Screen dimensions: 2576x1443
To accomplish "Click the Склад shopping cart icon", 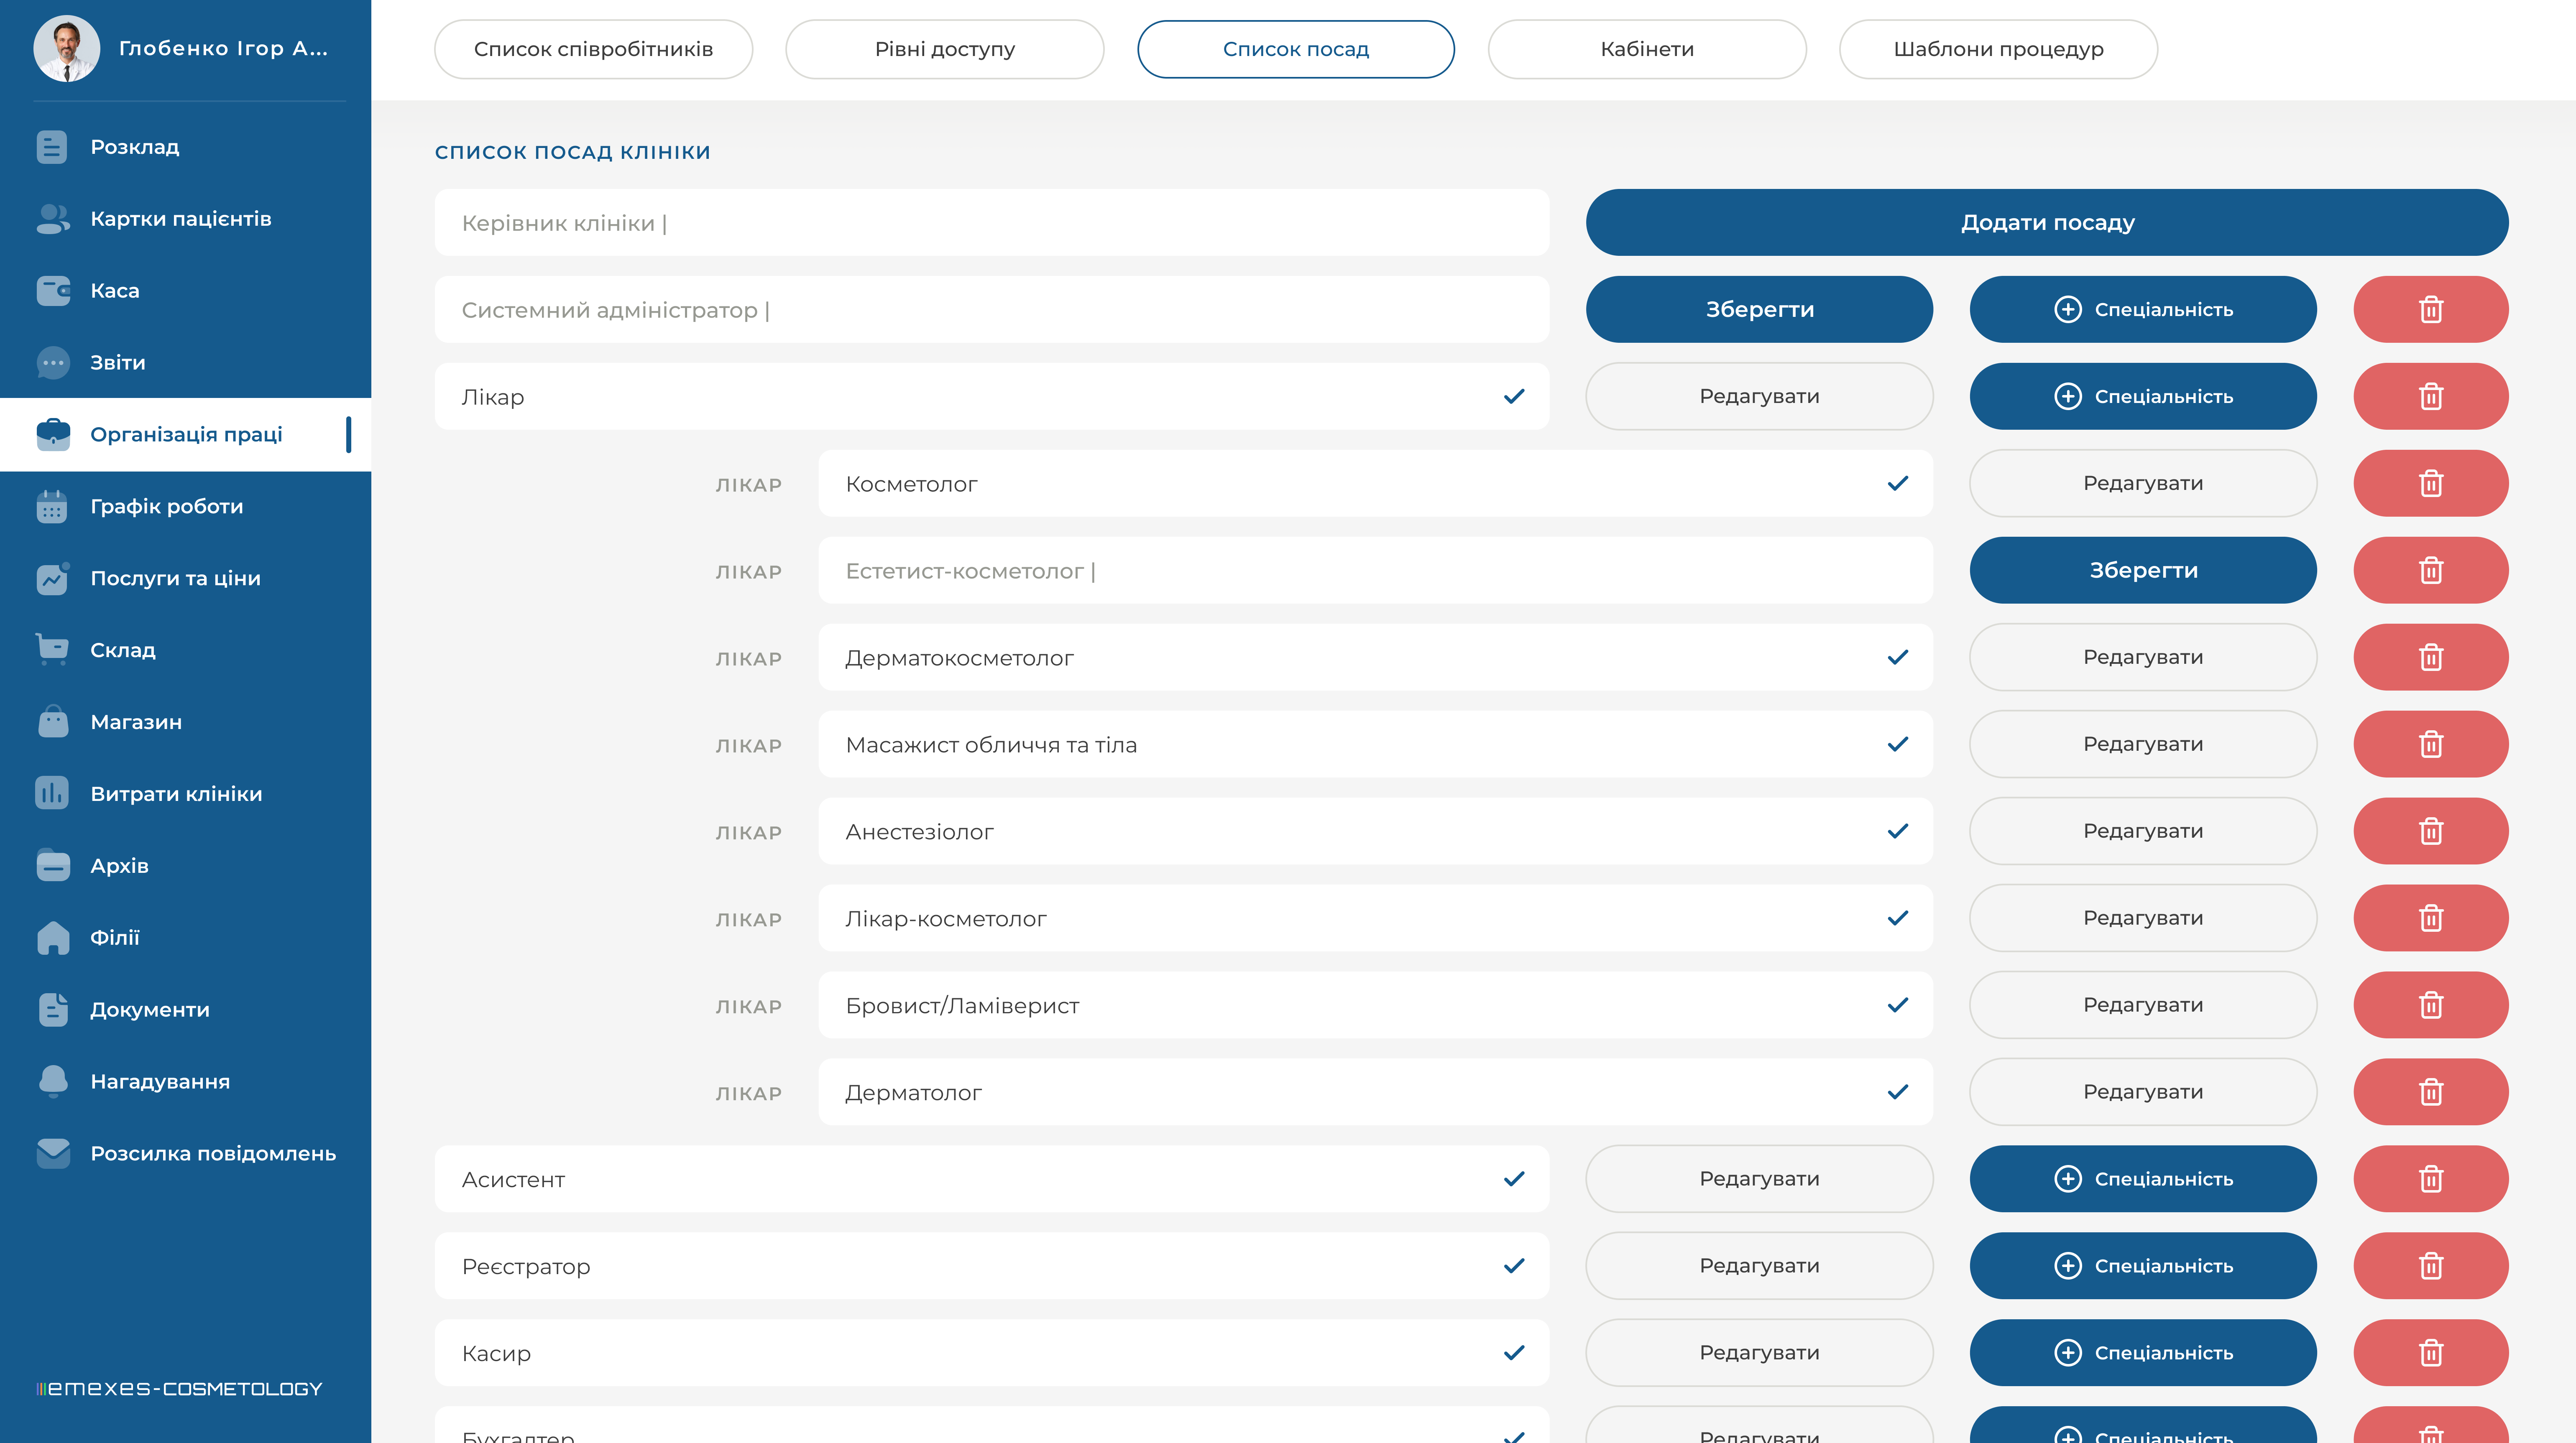I will 52,650.
